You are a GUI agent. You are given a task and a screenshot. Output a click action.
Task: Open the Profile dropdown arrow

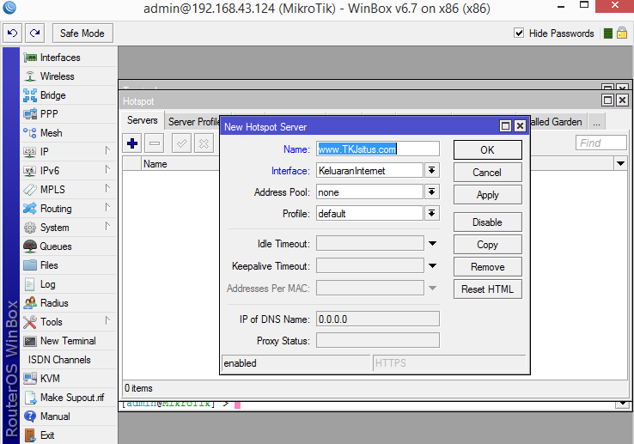[432, 214]
